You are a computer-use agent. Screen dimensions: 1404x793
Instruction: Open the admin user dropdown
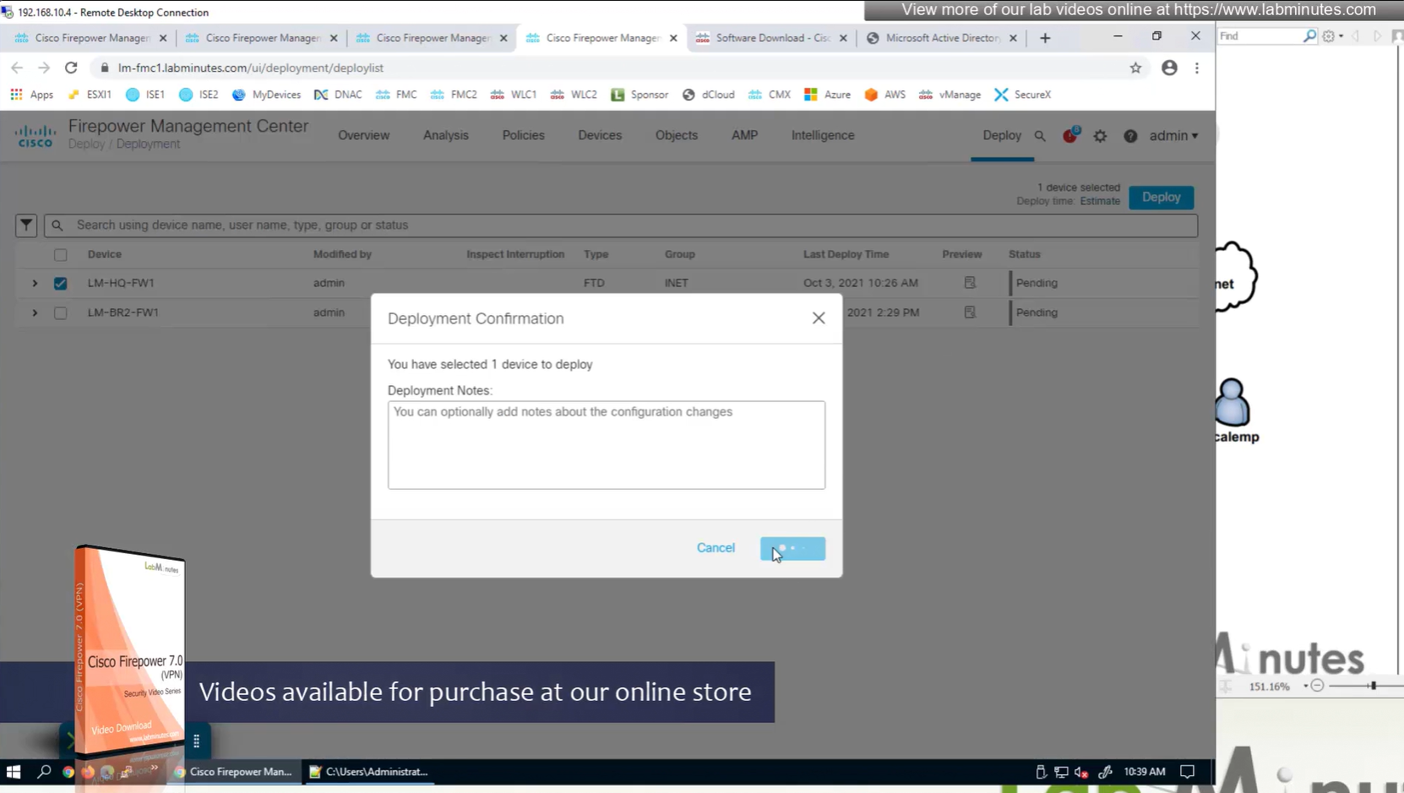click(1173, 136)
